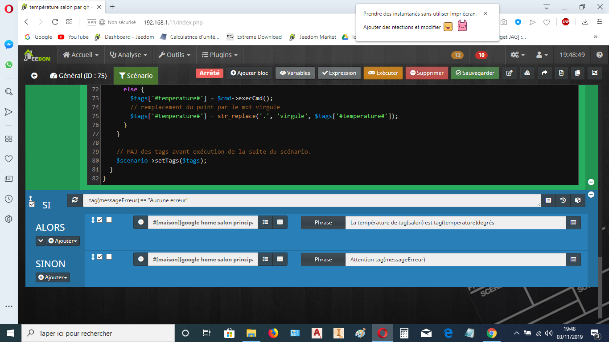Click the green Sauvegarder button

tap(475, 73)
